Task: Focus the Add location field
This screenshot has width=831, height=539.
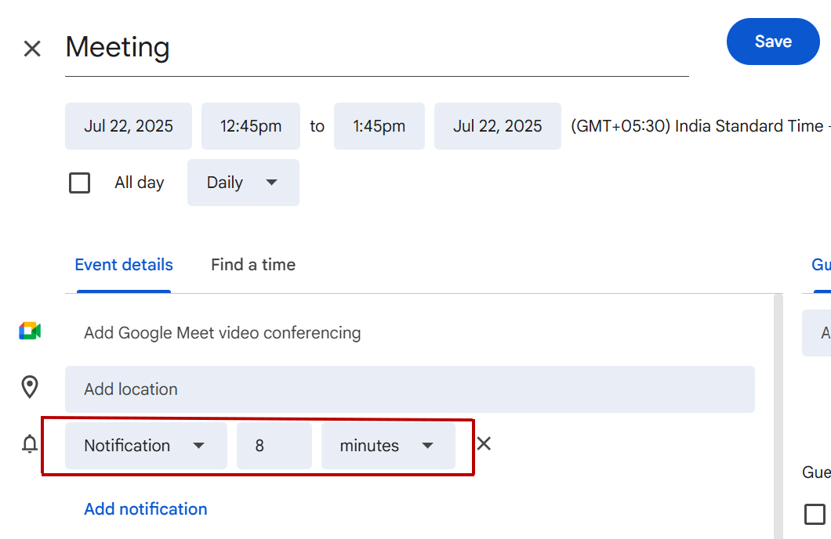Action: (410, 389)
